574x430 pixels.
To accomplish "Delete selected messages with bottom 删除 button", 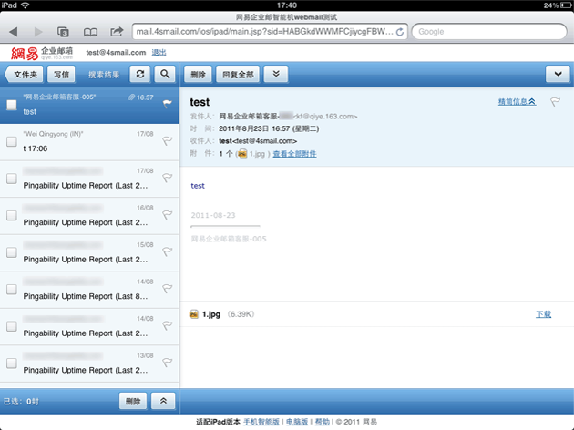I will (133, 401).
